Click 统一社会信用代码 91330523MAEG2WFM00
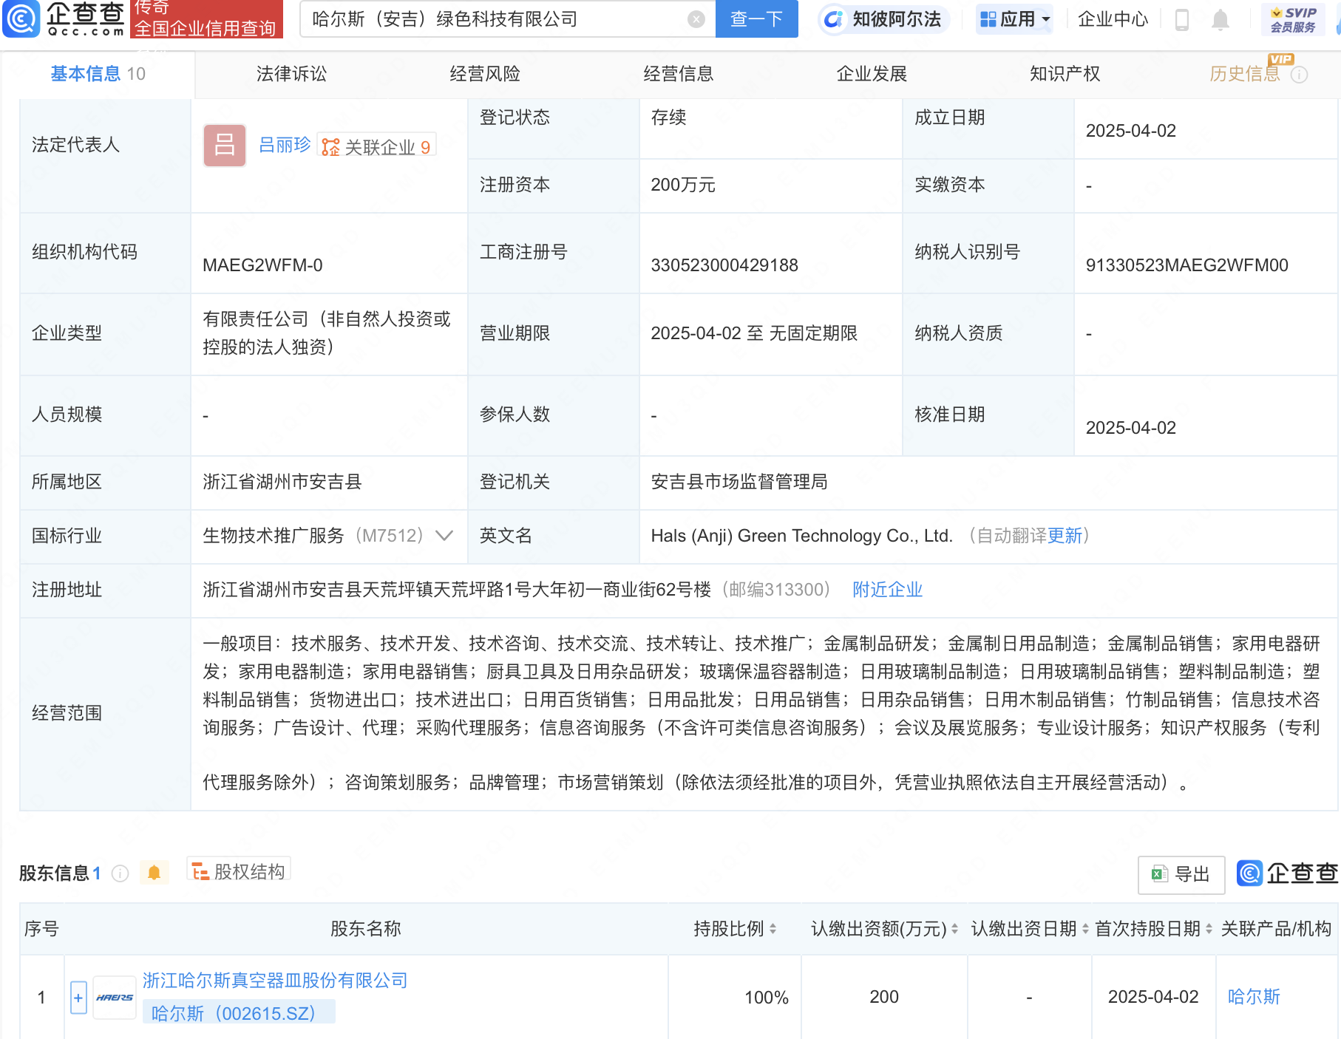The height and width of the screenshot is (1039, 1341). pos(1186,265)
